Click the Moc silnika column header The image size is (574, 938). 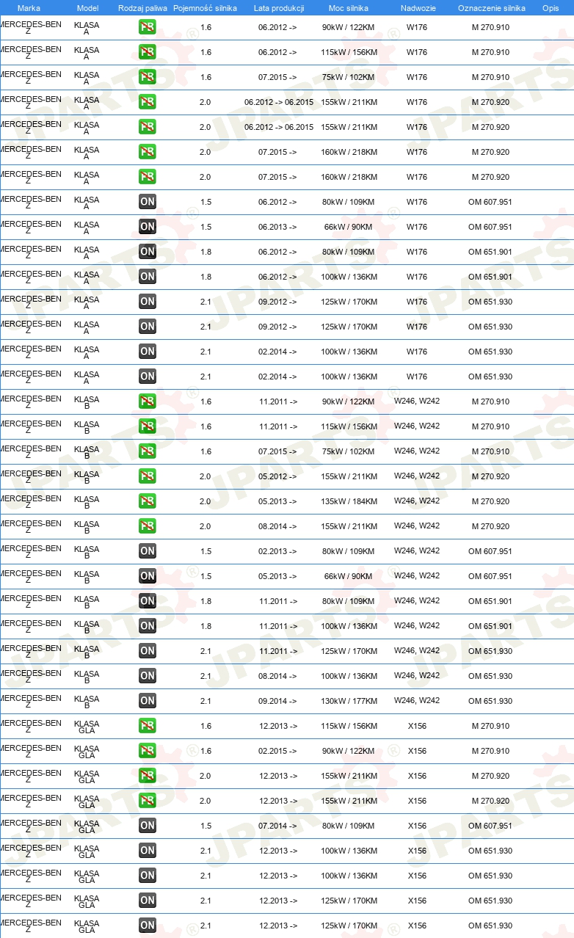349,8
